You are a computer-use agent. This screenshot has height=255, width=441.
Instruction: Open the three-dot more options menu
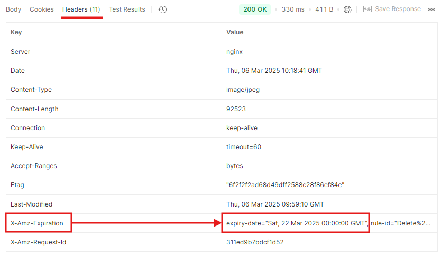[431, 9]
